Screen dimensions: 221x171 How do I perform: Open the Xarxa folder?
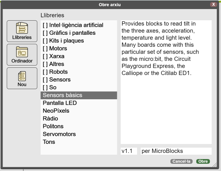pyautogui.click(x=54, y=56)
